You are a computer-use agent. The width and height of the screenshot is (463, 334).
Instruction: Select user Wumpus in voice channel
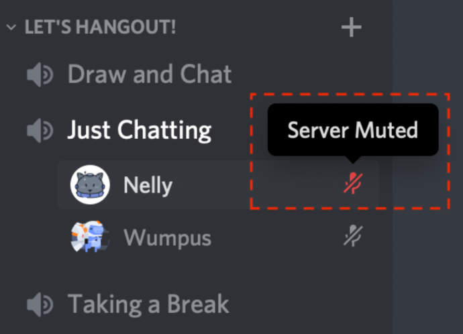pyautogui.click(x=219, y=237)
